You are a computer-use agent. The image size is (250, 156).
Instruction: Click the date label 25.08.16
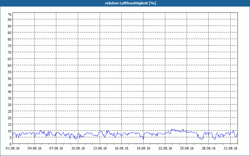pos(187,149)
